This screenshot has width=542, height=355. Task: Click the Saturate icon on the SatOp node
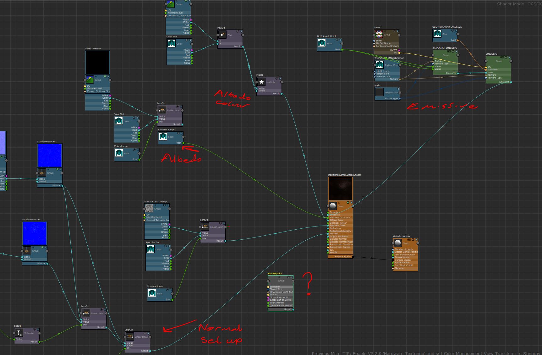(19, 333)
